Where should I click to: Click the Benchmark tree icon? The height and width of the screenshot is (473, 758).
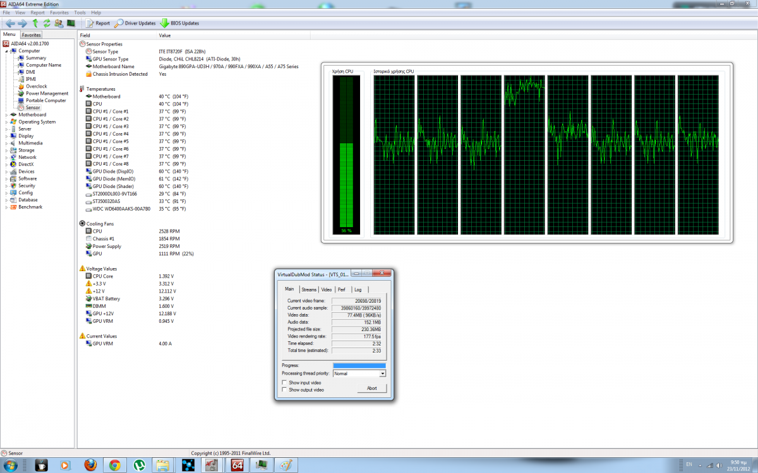[x=13, y=207]
